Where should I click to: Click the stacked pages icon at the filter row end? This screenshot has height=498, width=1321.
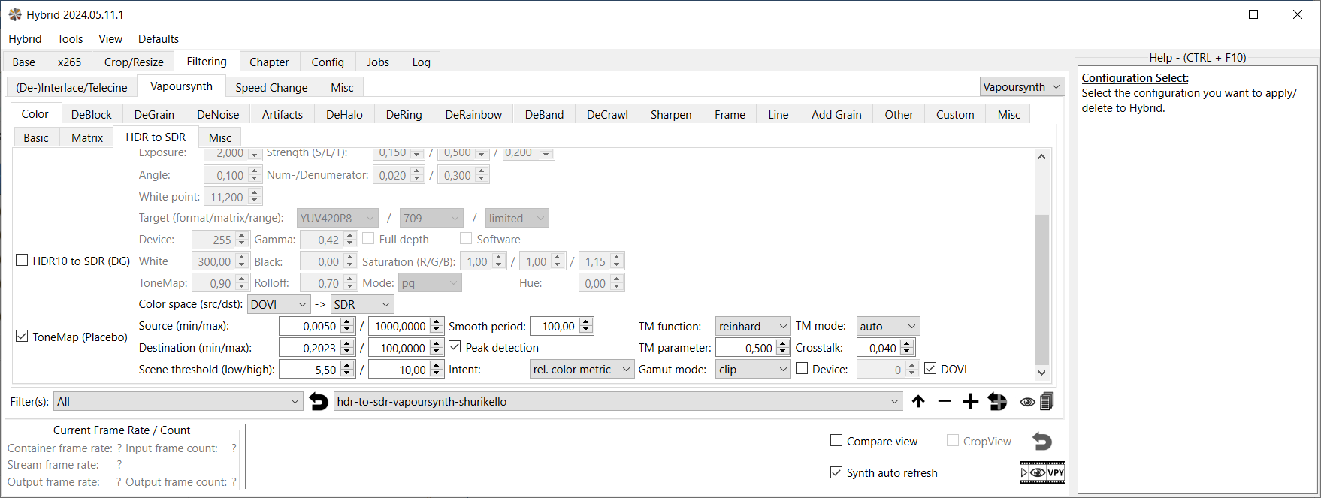point(1047,402)
